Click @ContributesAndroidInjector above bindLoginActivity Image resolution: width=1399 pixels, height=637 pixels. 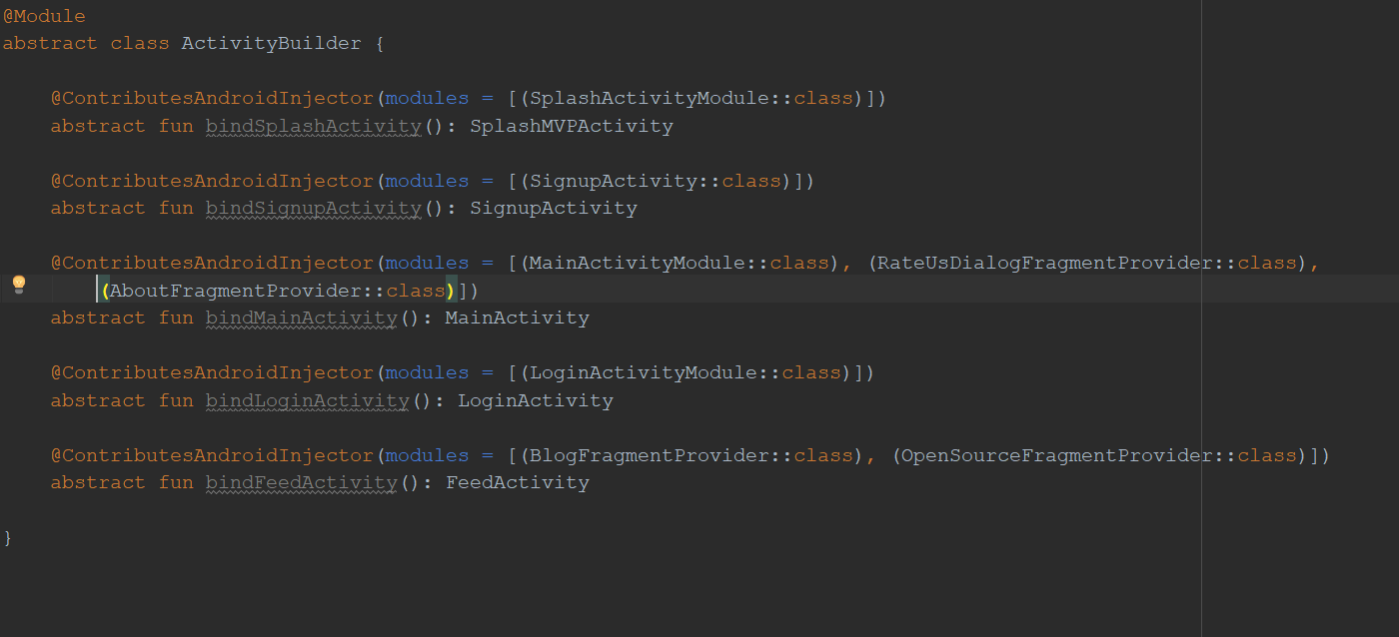(x=212, y=372)
